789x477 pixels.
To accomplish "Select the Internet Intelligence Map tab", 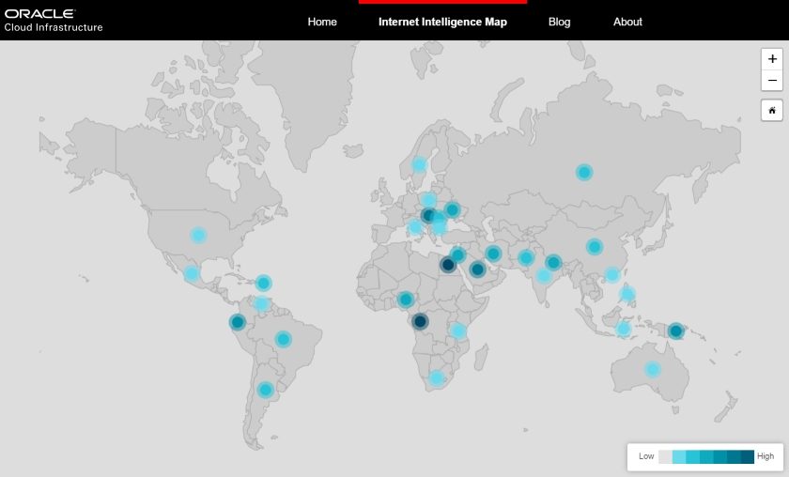I will 442,22.
